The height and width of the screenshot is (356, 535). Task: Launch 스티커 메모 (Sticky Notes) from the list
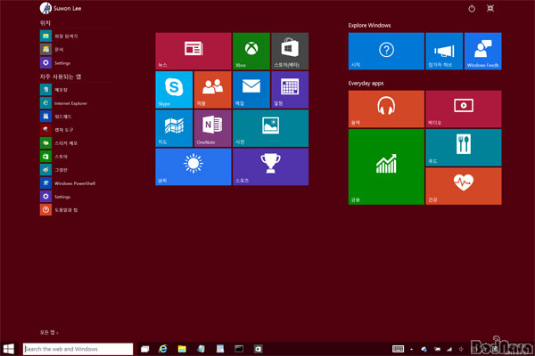[x=59, y=143]
